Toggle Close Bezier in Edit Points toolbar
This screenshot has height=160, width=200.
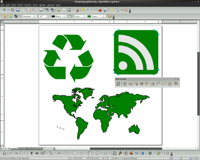[x=170, y=84]
